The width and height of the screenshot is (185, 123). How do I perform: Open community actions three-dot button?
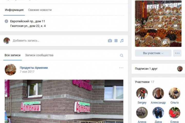(x=177, y=53)
